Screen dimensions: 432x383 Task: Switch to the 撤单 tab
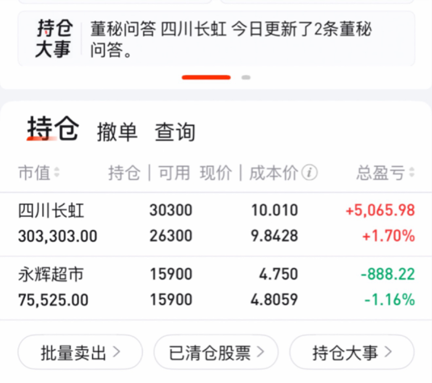(x=117, y=132)
